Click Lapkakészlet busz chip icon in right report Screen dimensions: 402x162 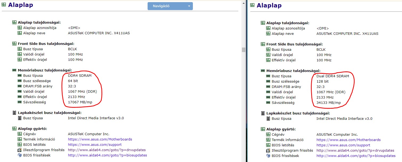click(x=263, y=113)
